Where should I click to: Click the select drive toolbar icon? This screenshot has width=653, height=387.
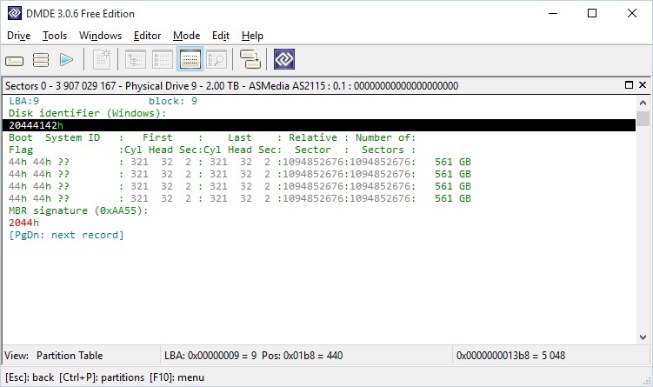click(15, 61)
